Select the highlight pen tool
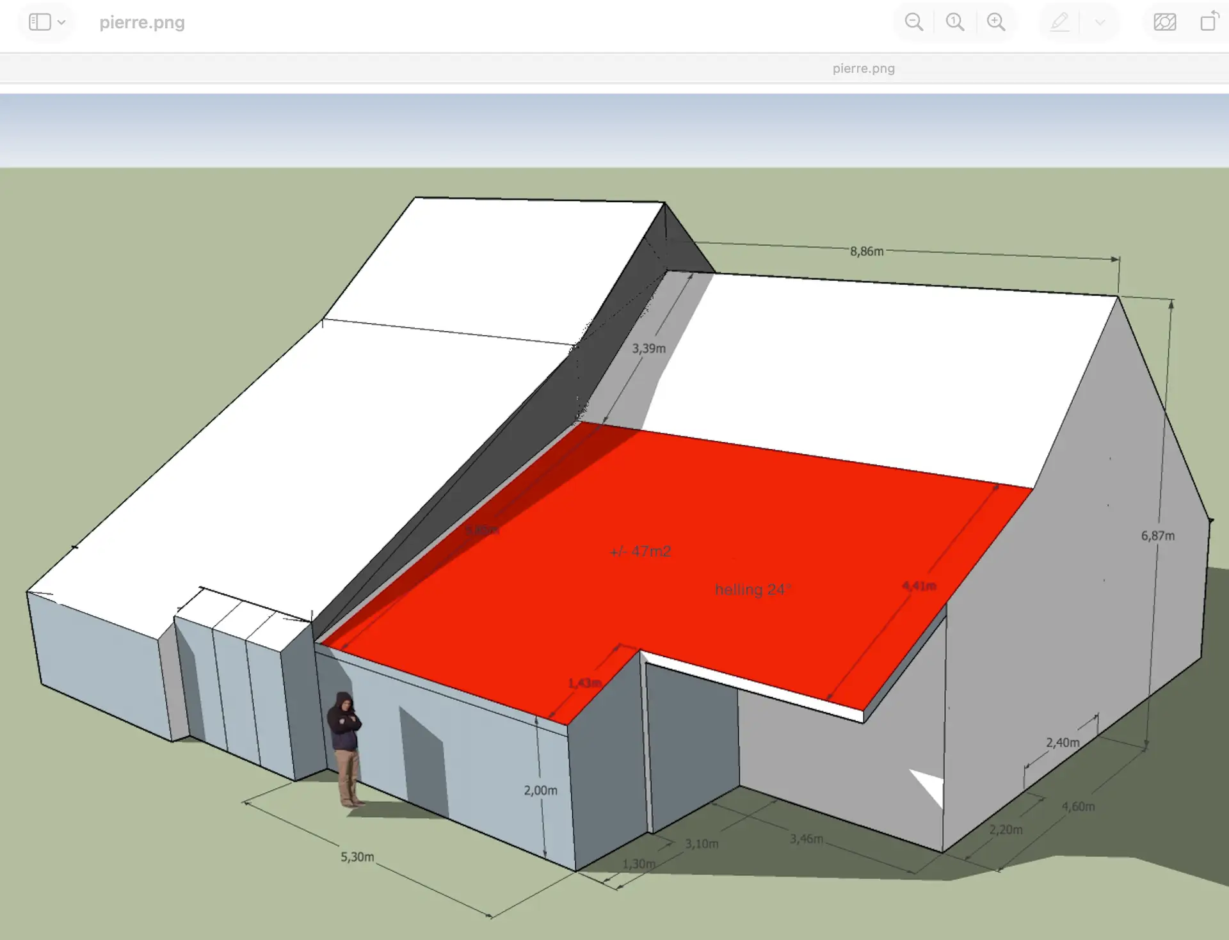 coord(1059,22)
